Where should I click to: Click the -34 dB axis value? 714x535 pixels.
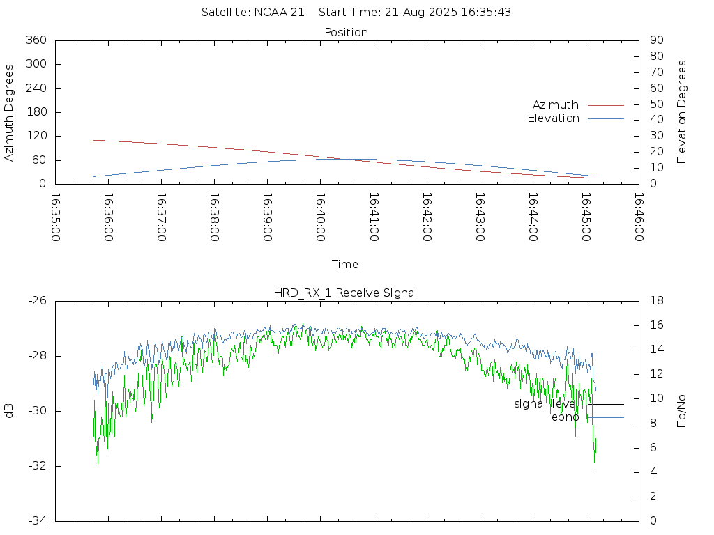pos(38,521)
